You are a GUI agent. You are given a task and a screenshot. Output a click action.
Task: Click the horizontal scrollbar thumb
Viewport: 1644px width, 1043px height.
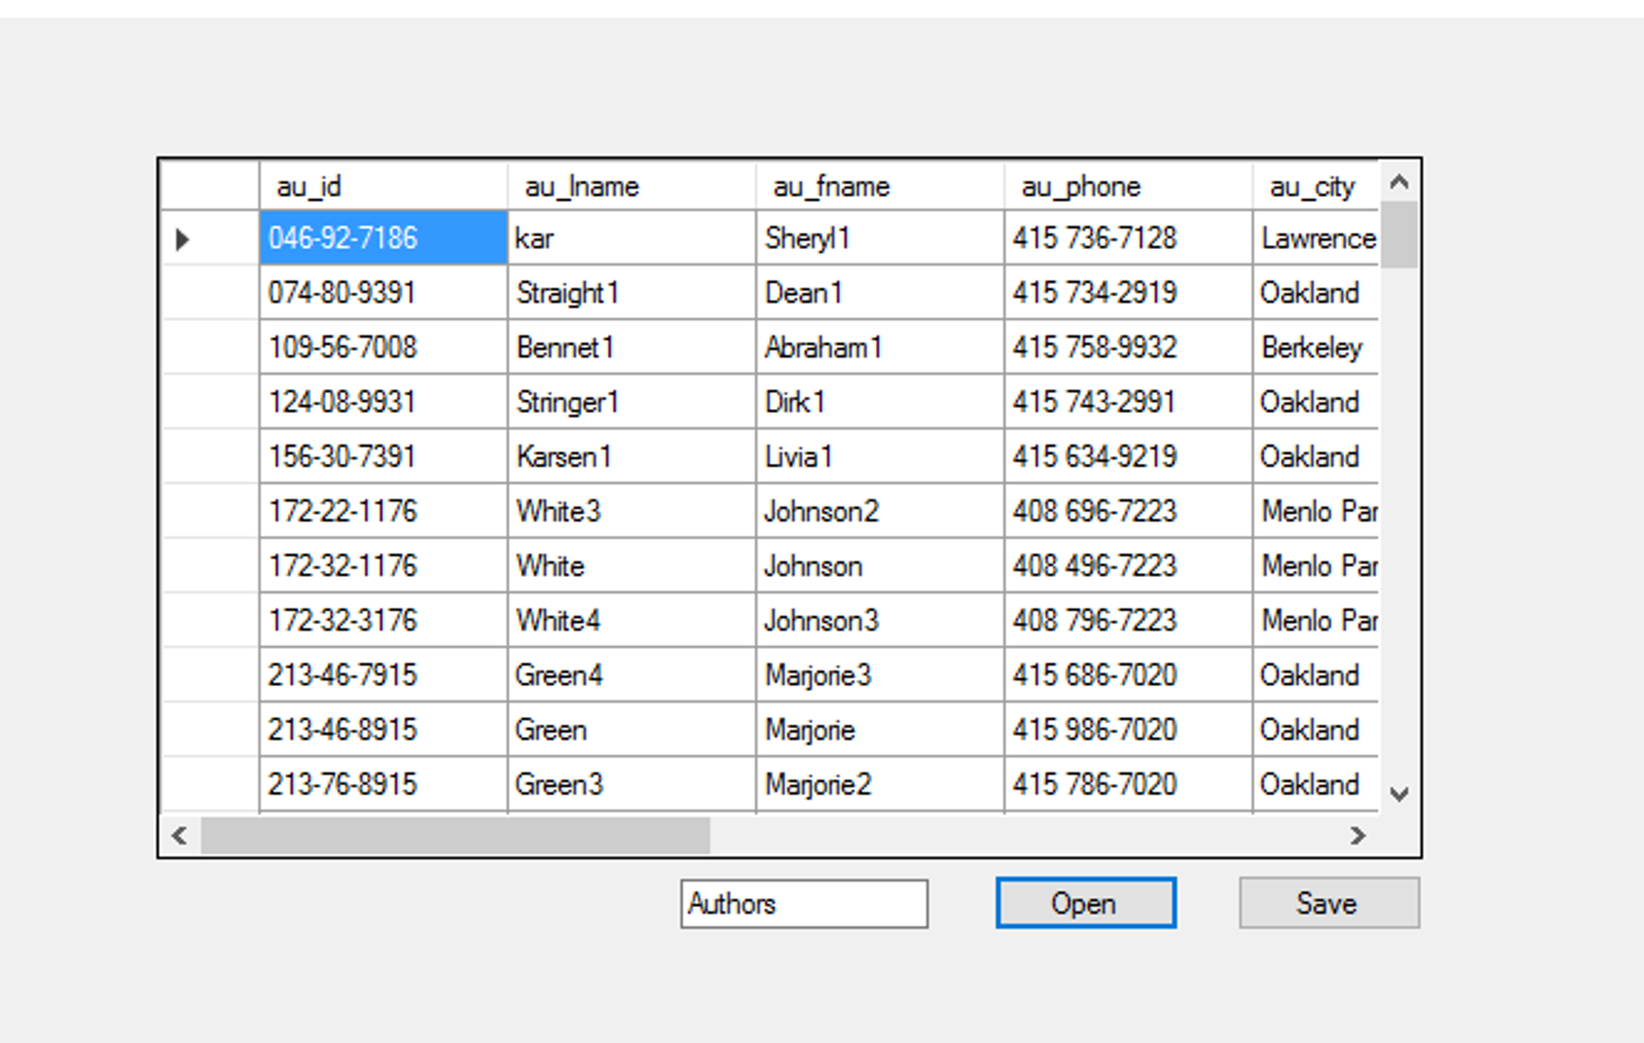[455, 836]
